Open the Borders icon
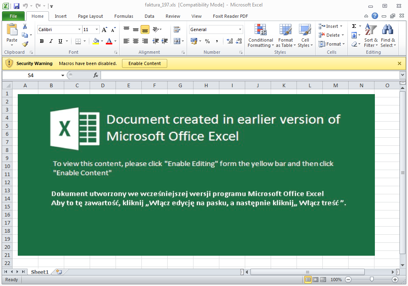This screenshot has width=408, height=286. 78,41
